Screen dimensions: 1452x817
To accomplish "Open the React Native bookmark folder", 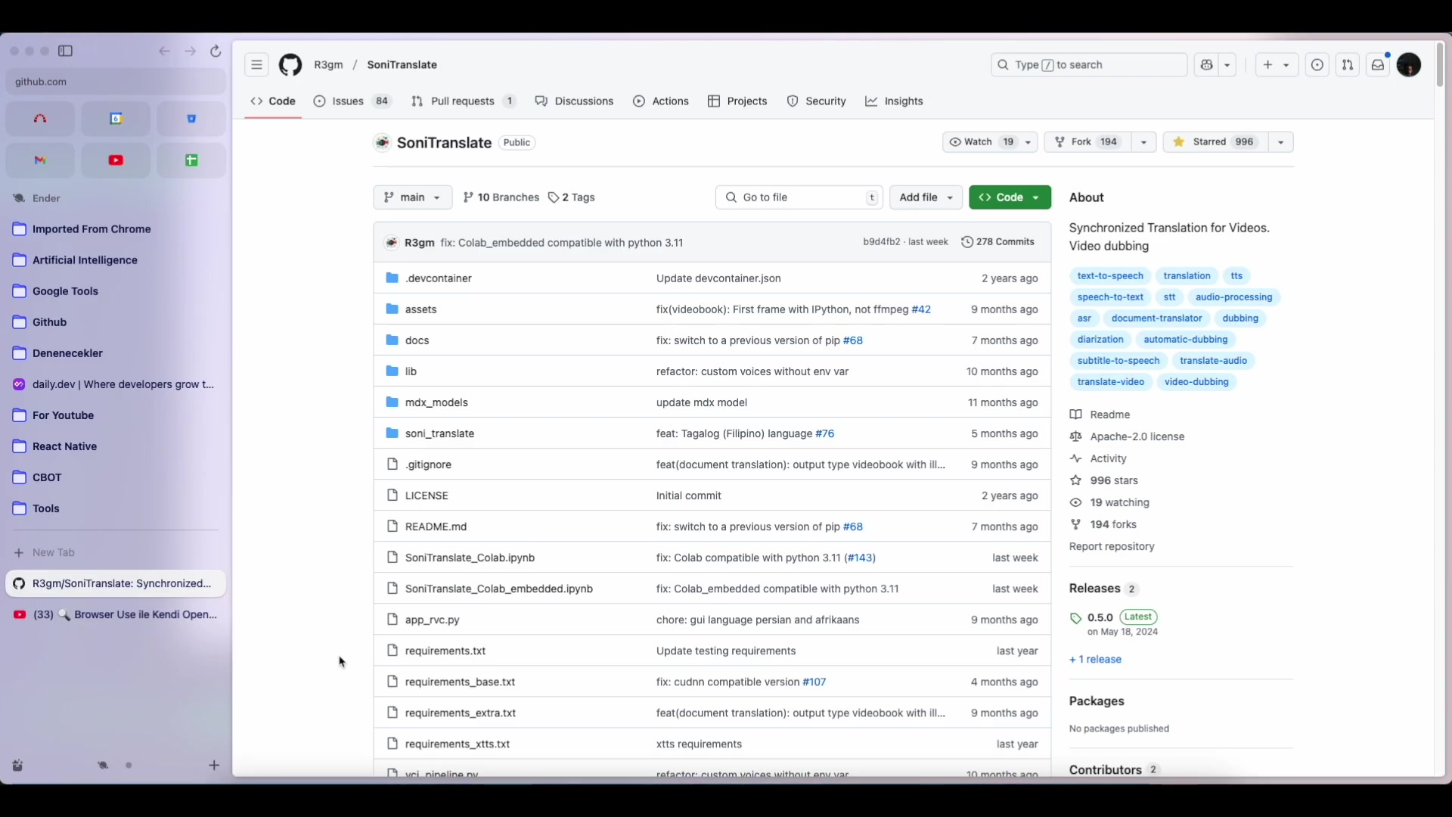I will (64, 446).
